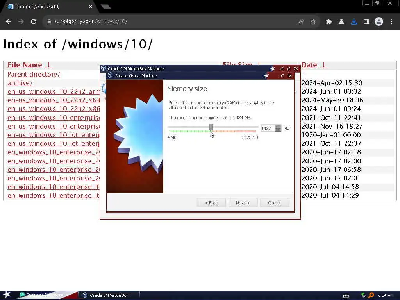Image resolution: width=400 pixels, height=300 pixels.
Task: Open a new browser tab
Action: (105, 7)
